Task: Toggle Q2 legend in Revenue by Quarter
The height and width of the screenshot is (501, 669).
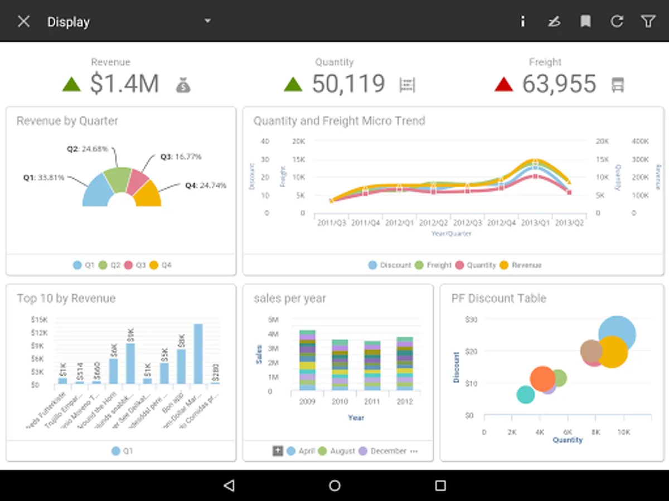Action: coord(110,266)
